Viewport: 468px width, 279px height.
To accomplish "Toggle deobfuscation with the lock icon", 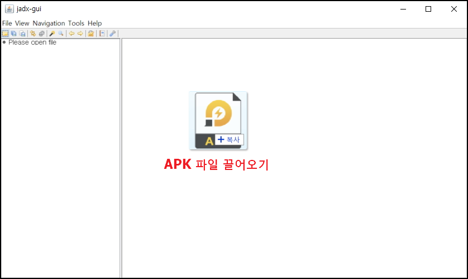I will [x=91, y=34].
